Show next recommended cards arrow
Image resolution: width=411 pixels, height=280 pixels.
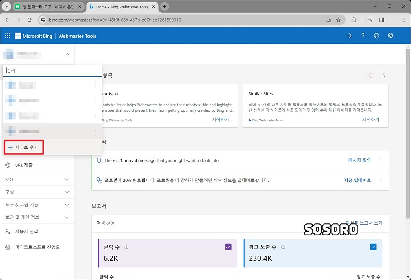[384, 76]
